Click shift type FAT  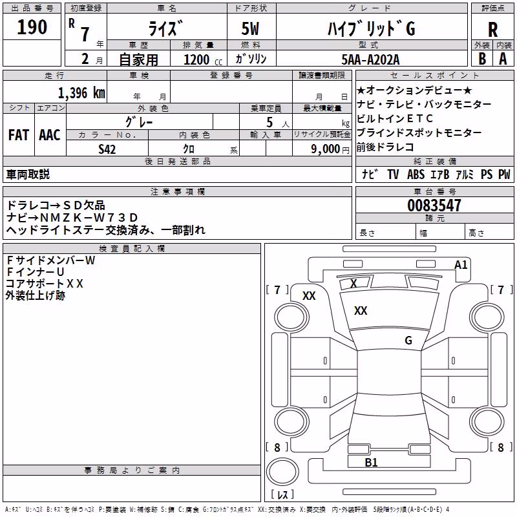pos(19,135)
